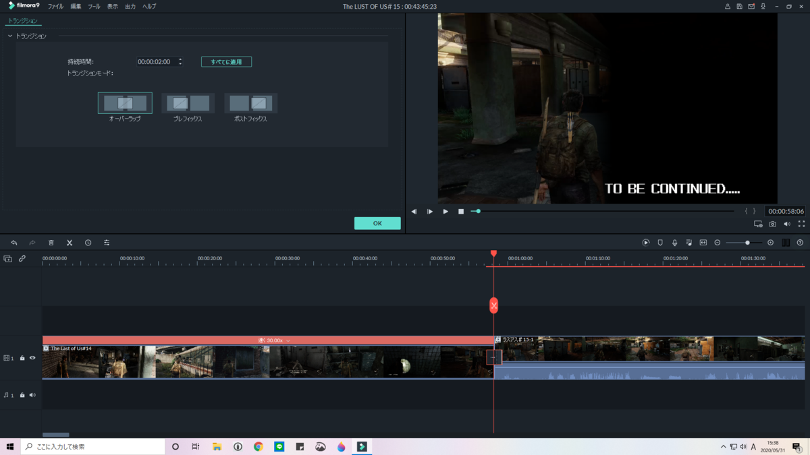Click the すべてに適用 button

226,61
